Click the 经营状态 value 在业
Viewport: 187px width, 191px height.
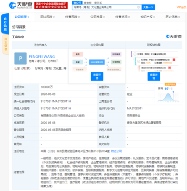130,94
